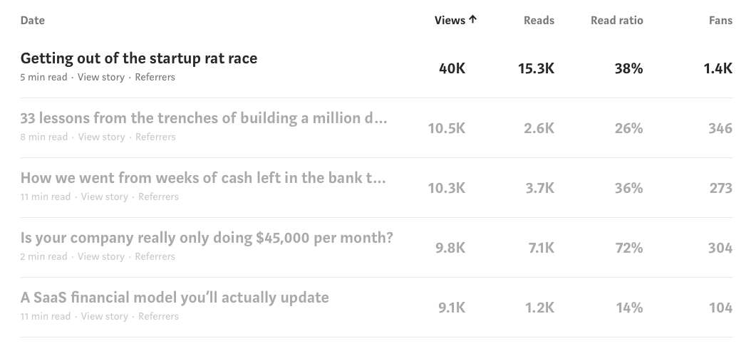Sort the table by Fans
Viewport: 756px width, 346px height.
coord(720,21)
